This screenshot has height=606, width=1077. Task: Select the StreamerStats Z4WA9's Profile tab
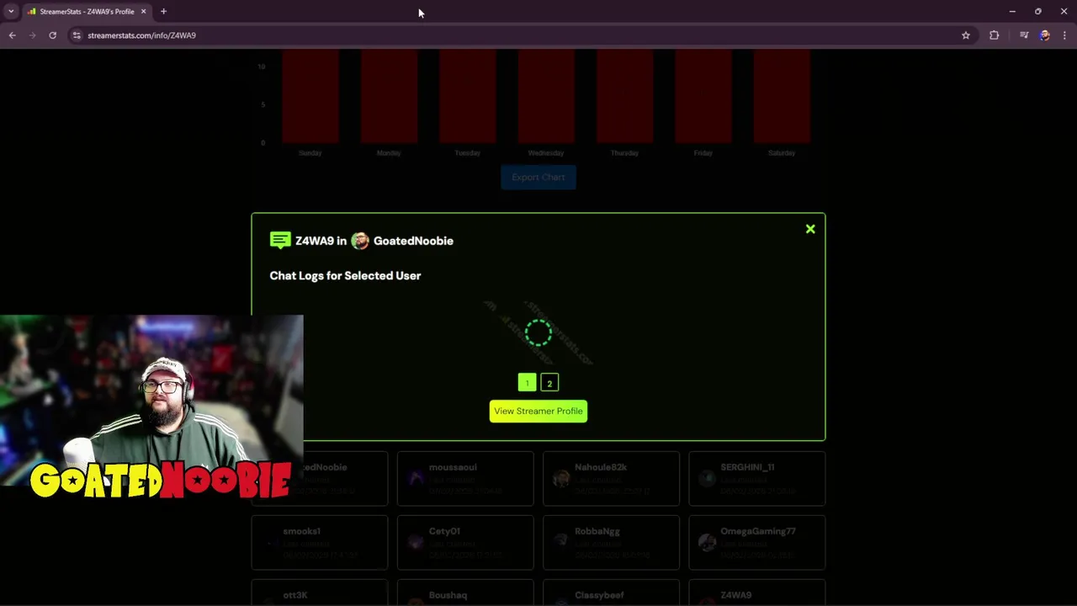[x=87, y=12]
